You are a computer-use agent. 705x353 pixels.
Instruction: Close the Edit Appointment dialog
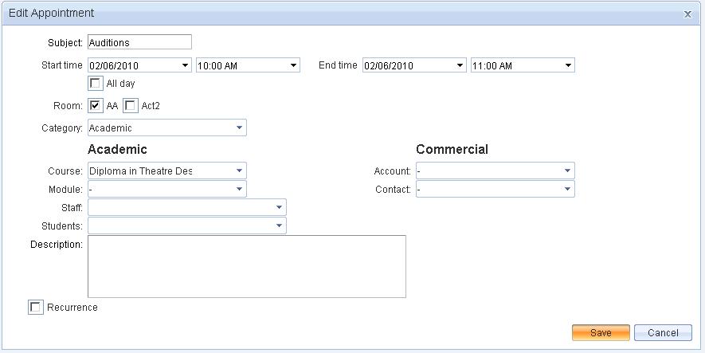tap(687, 14)
